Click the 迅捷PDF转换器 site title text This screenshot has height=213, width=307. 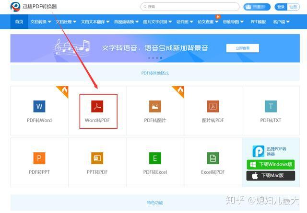39,7
